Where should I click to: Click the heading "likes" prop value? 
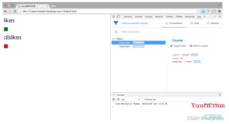pyautogui.click(x=188, y=62)
